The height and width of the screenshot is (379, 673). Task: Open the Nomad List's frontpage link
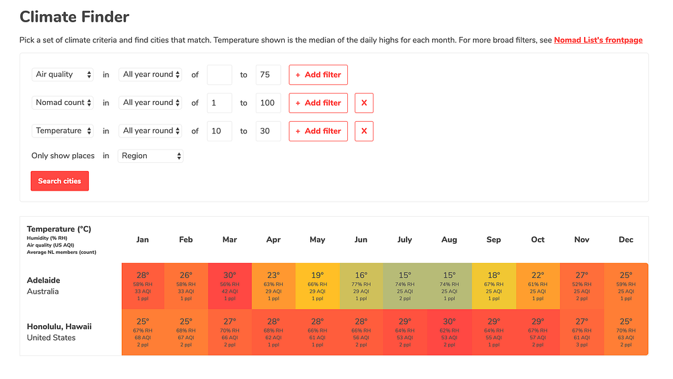coord(598,40)
